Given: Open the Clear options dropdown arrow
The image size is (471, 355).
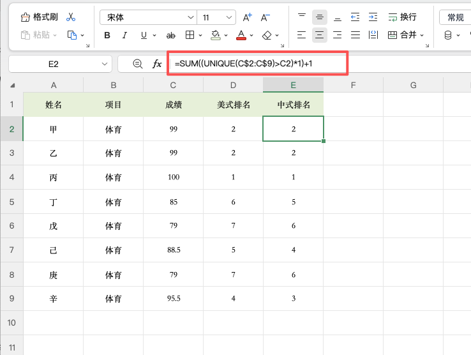Looking at the screenshot, I should [x=277, y=36].
